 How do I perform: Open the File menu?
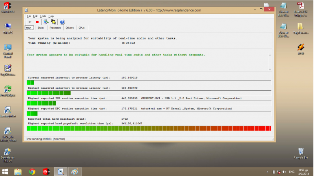29,16
